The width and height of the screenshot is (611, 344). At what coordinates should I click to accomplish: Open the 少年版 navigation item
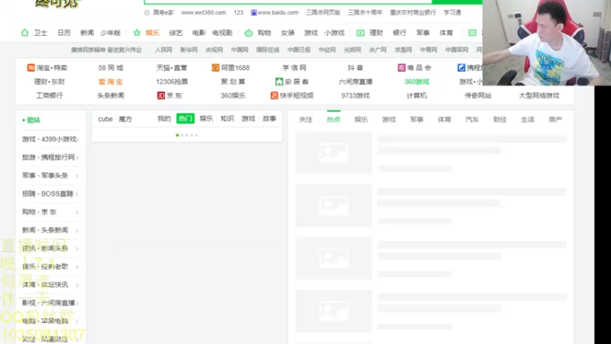coord(110,33)
